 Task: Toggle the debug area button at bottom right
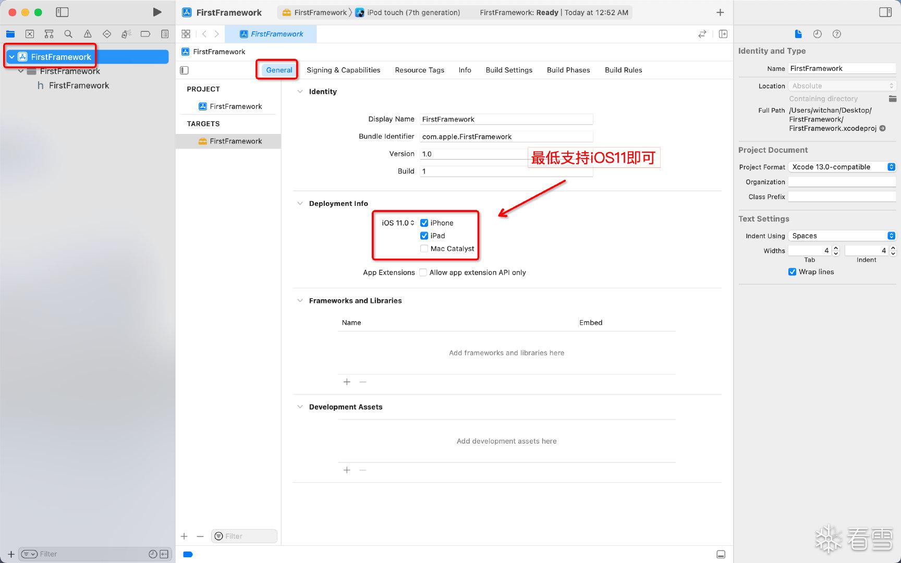tap(721, 554)
